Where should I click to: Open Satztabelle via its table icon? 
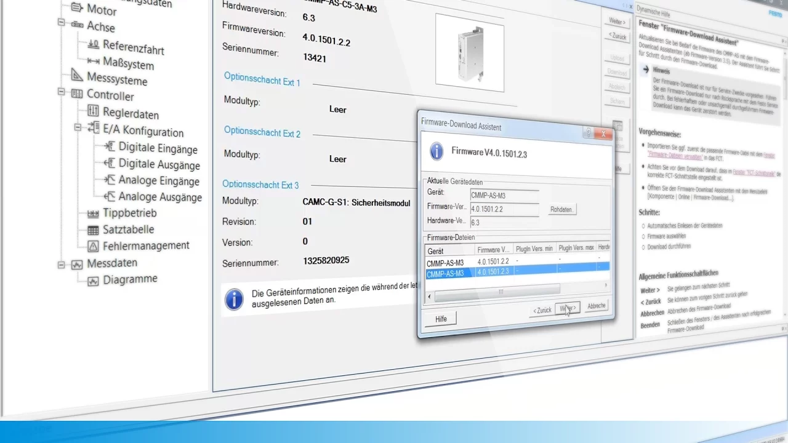pos(93,230)
